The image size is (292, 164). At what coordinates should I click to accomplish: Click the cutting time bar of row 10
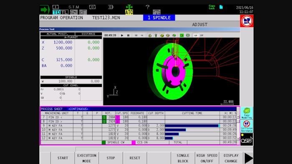[176, 130]
